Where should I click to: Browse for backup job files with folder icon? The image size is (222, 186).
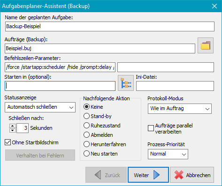pos(206,45)
